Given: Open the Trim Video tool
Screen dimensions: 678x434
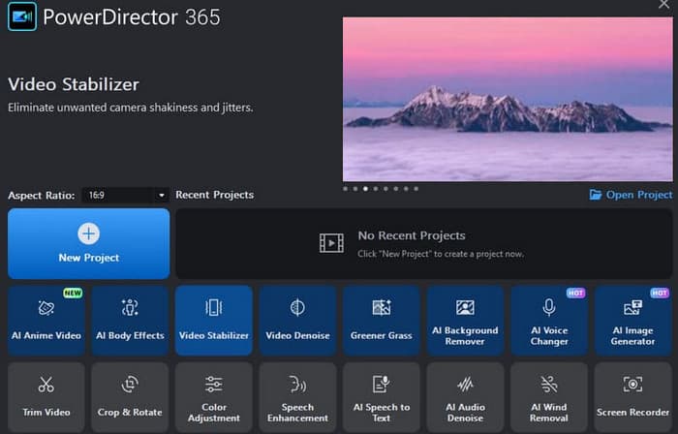Looking at the screenshot, I should (x=46, y=397).
